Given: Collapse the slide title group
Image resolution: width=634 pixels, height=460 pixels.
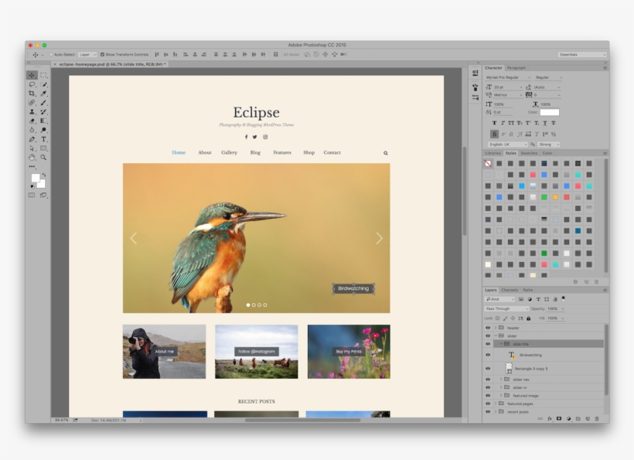Looking at the screenshot, I should coord(501,344).
